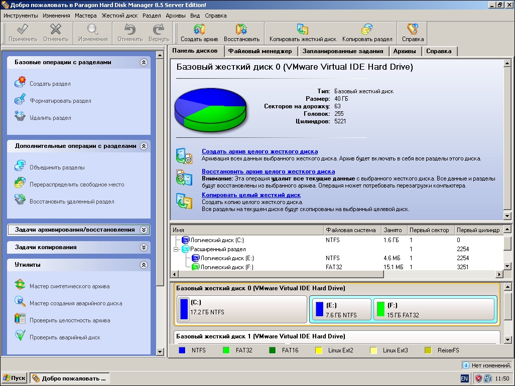
Task: Click NTFS blue legend swatch
Action: tap(182, 350)
